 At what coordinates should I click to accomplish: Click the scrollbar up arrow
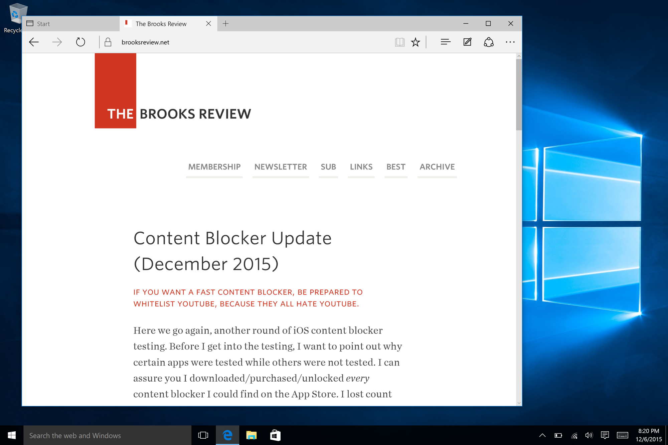519,56
